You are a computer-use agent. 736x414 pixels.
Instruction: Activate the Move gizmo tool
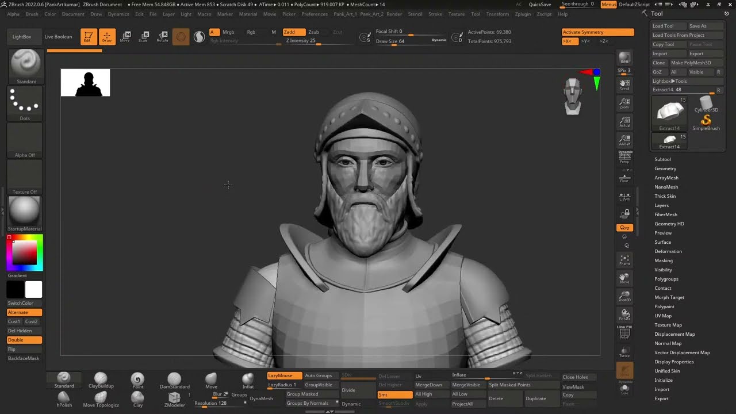[125, 37]
